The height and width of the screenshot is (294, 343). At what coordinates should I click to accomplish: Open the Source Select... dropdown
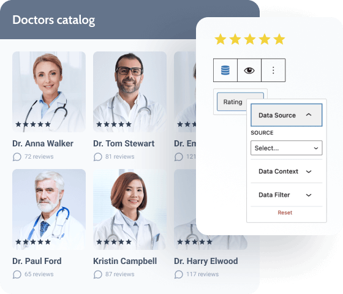287,148
